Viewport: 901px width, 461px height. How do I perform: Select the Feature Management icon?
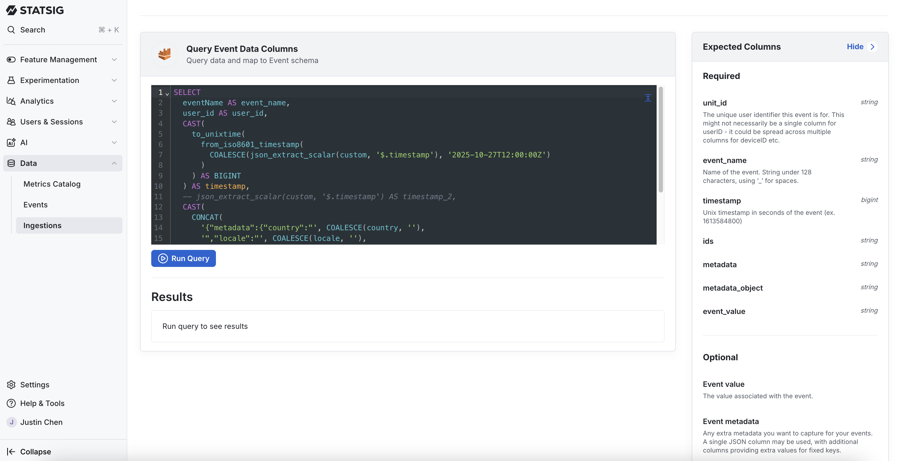click(11, 59)
